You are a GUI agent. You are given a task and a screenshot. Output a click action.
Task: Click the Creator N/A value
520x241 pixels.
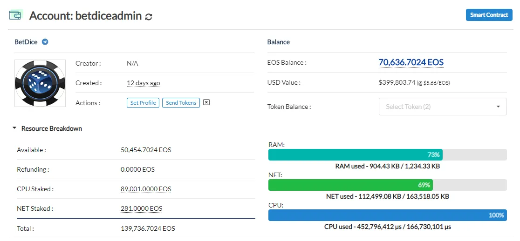(x=132, y=64)
